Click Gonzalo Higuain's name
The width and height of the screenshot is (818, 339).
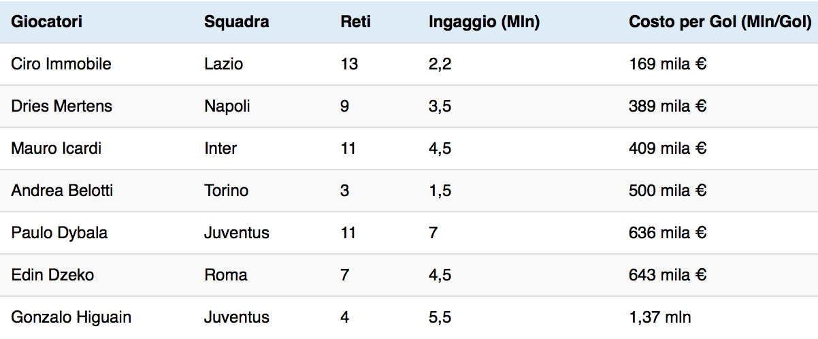pos(71,317)
